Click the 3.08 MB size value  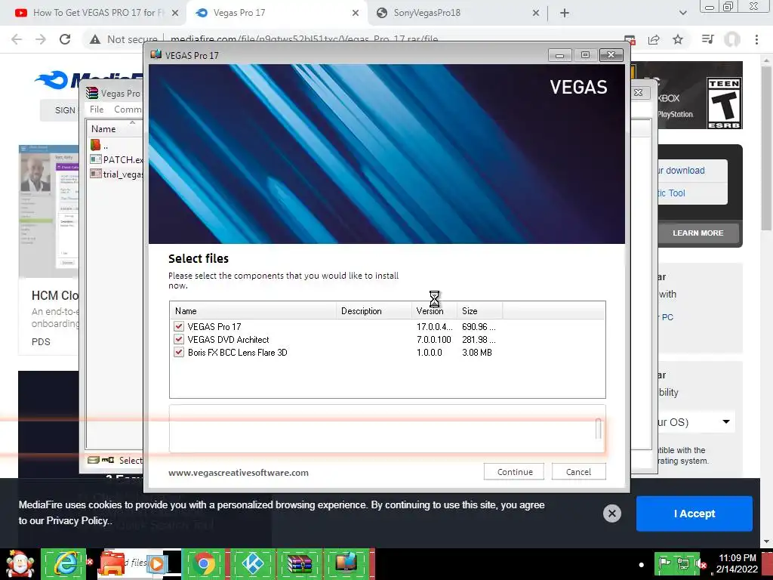(477, 352)
